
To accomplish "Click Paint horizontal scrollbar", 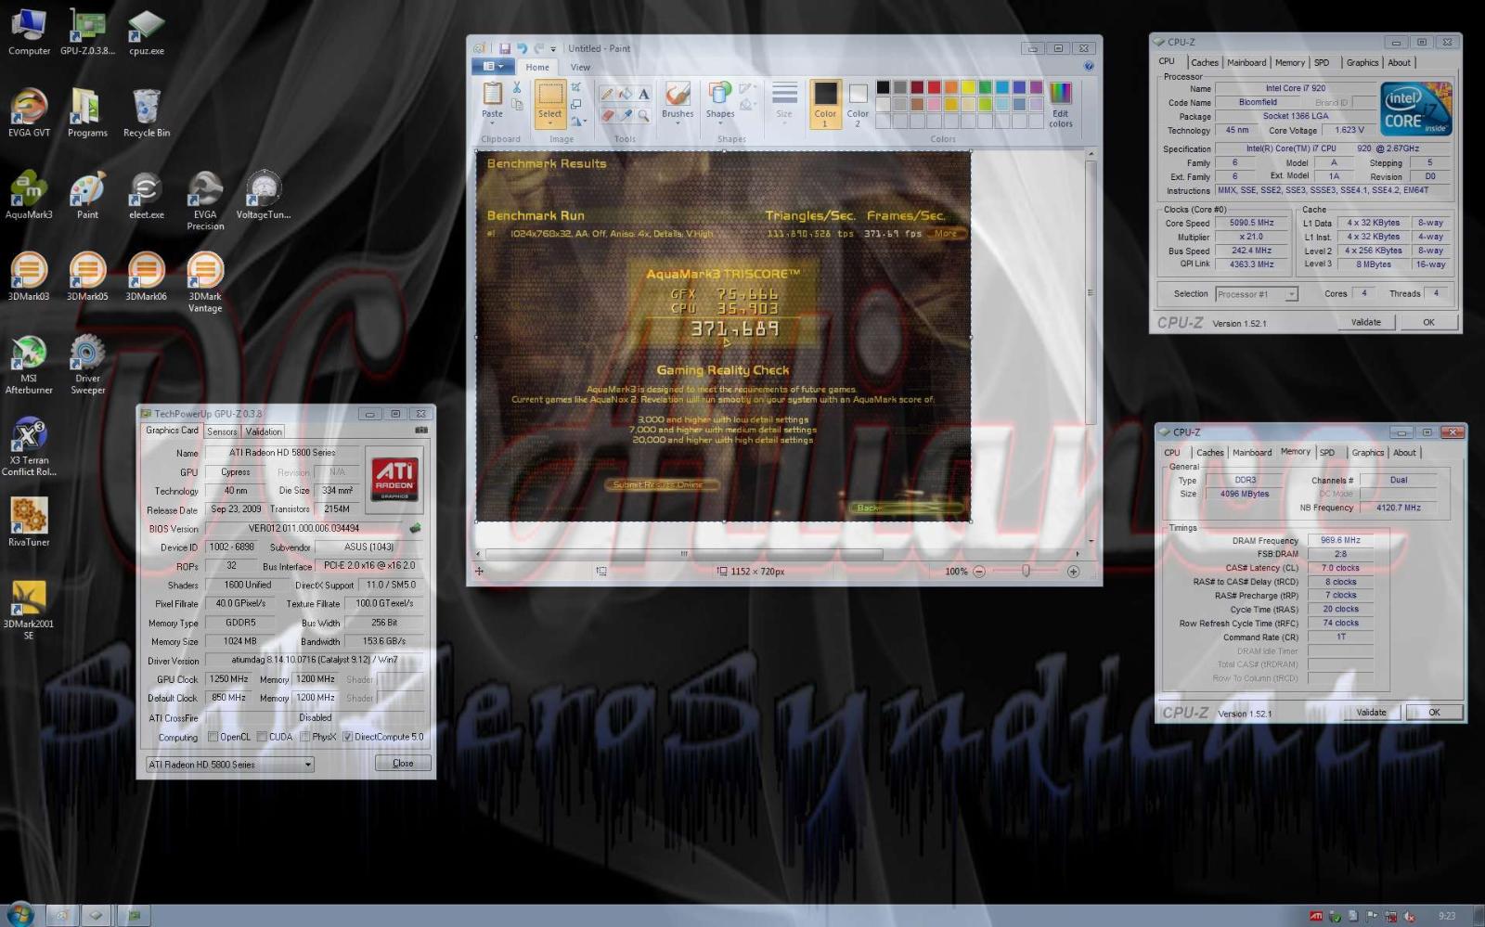I will point(684,554).
